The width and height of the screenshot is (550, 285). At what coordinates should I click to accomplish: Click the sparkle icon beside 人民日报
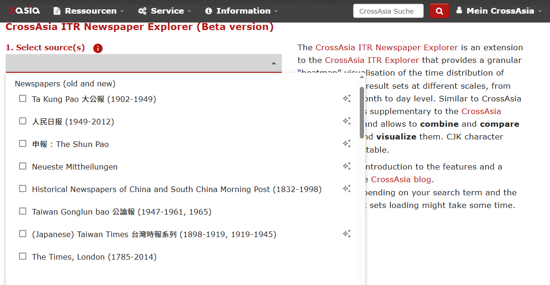[347, 121]
